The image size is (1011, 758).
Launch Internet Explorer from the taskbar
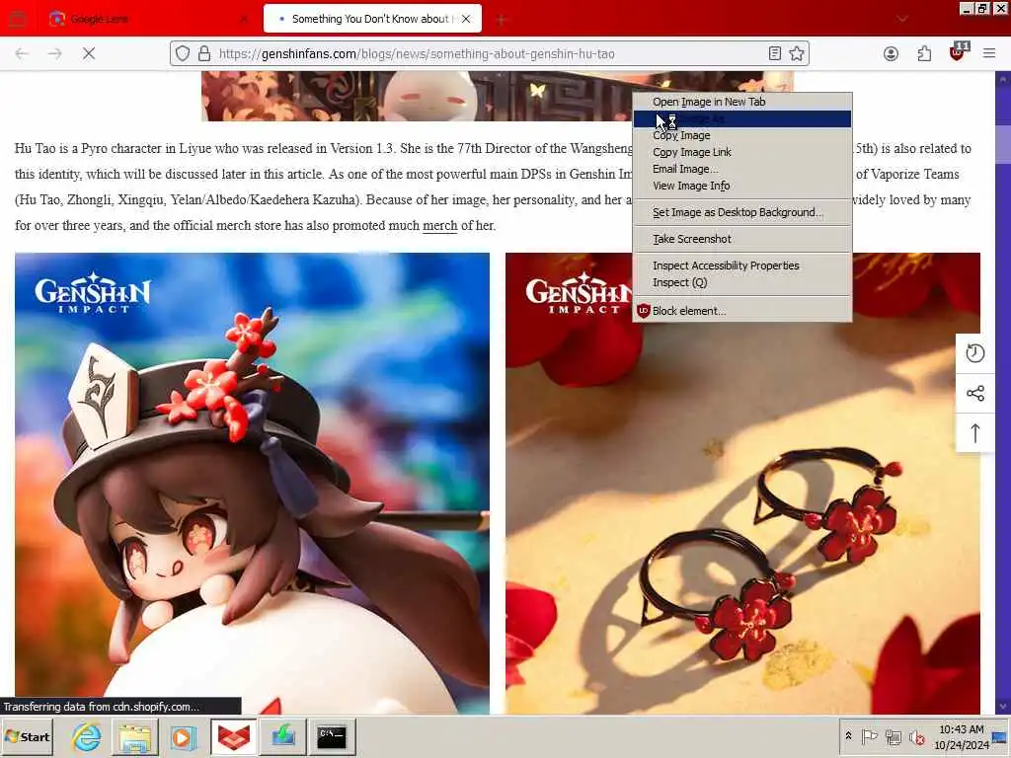point(87,736)
